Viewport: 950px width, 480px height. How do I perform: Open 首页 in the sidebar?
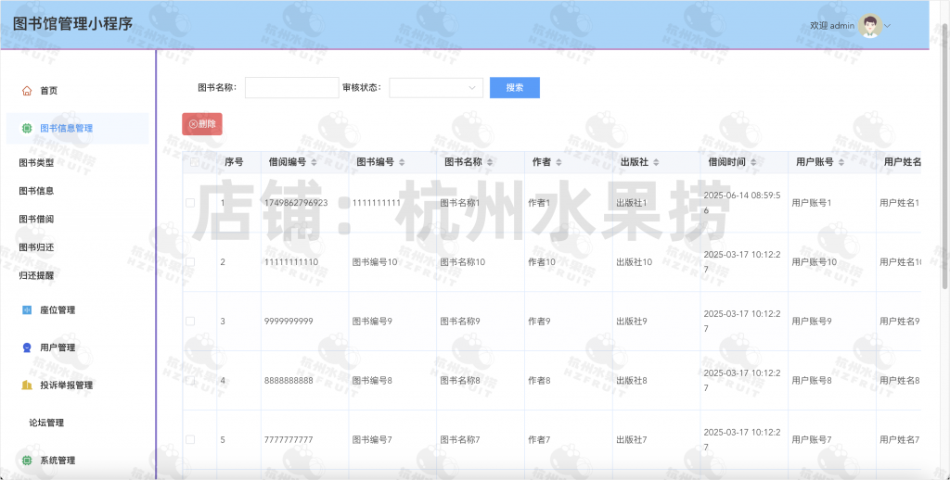click(x=49, y=91)
